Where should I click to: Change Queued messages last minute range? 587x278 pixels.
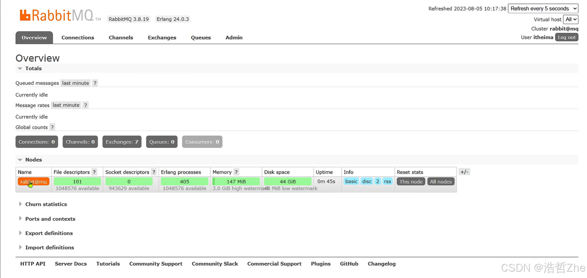(x=75, y=83)
